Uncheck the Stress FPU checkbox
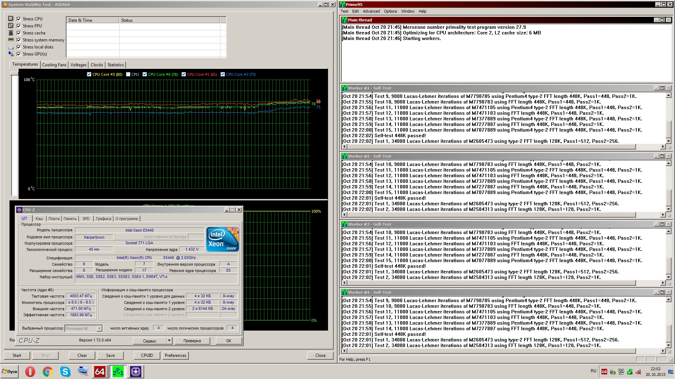675x379 pixels. click(x=19, y=26)
